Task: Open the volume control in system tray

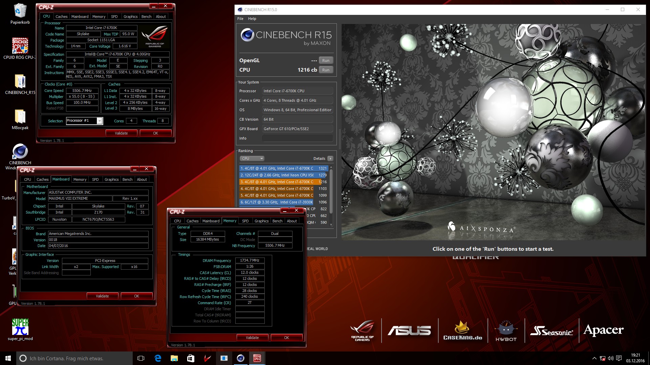Action: tap(611, 358)
